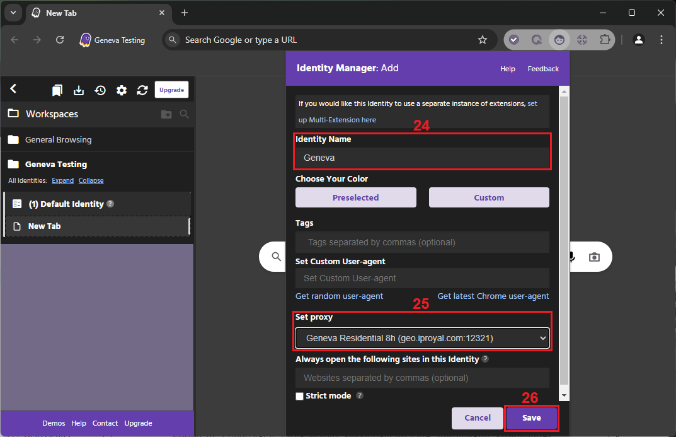Collapse the sidebar with back arrow
Image resolution: width=676 pixels, height=437 pixels.
(x=13, y=89)
